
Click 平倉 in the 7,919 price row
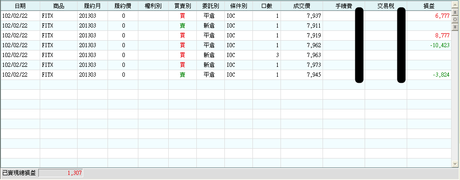tap(209, 36)
